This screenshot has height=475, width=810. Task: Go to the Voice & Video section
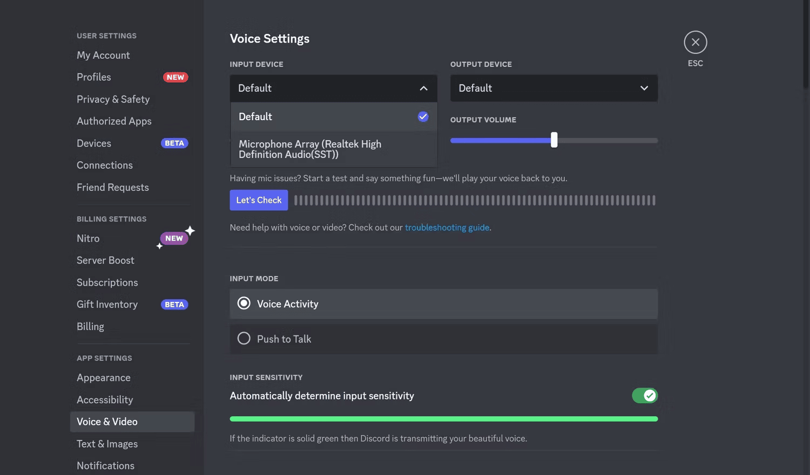pos(107,422)
